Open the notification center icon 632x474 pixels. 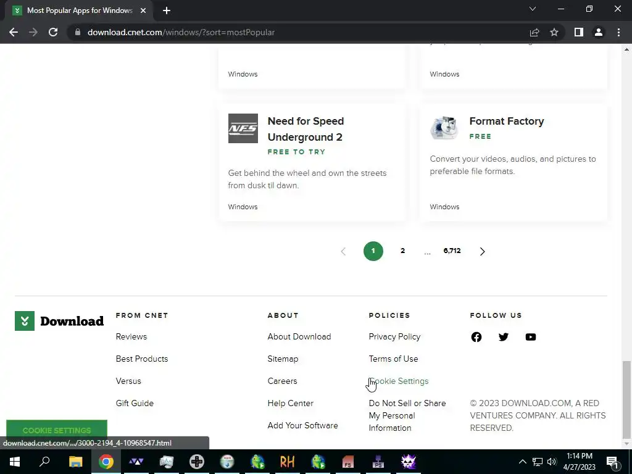coord(612,462)
